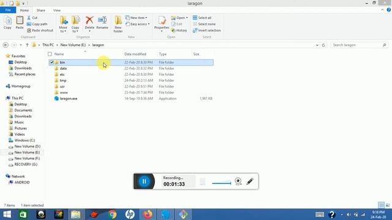Image resolution: width=392 pixels, height=220 pixels.
Task: Click the recorder pencil annotation icon
Action: [x=250, y=182]
